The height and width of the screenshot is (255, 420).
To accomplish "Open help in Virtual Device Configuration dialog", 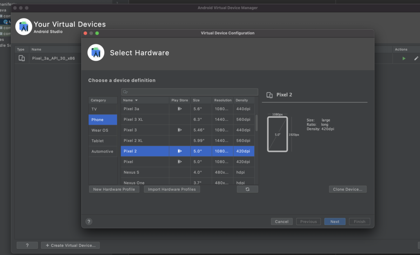I will click(89, 221).
